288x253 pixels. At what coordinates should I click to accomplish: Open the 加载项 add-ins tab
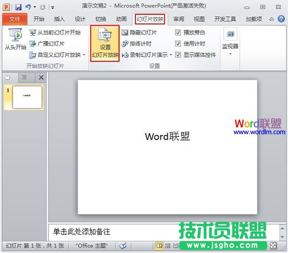[x=254, y=19]
